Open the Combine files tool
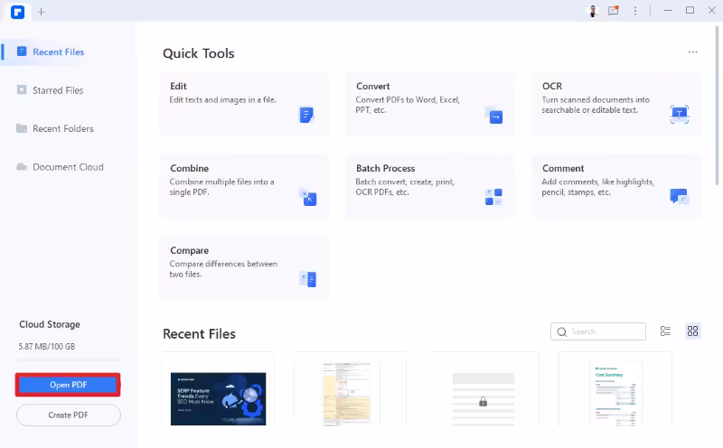The height and width of the screenshot is (448, 723). pyautogui.click(x=244, y=186)
